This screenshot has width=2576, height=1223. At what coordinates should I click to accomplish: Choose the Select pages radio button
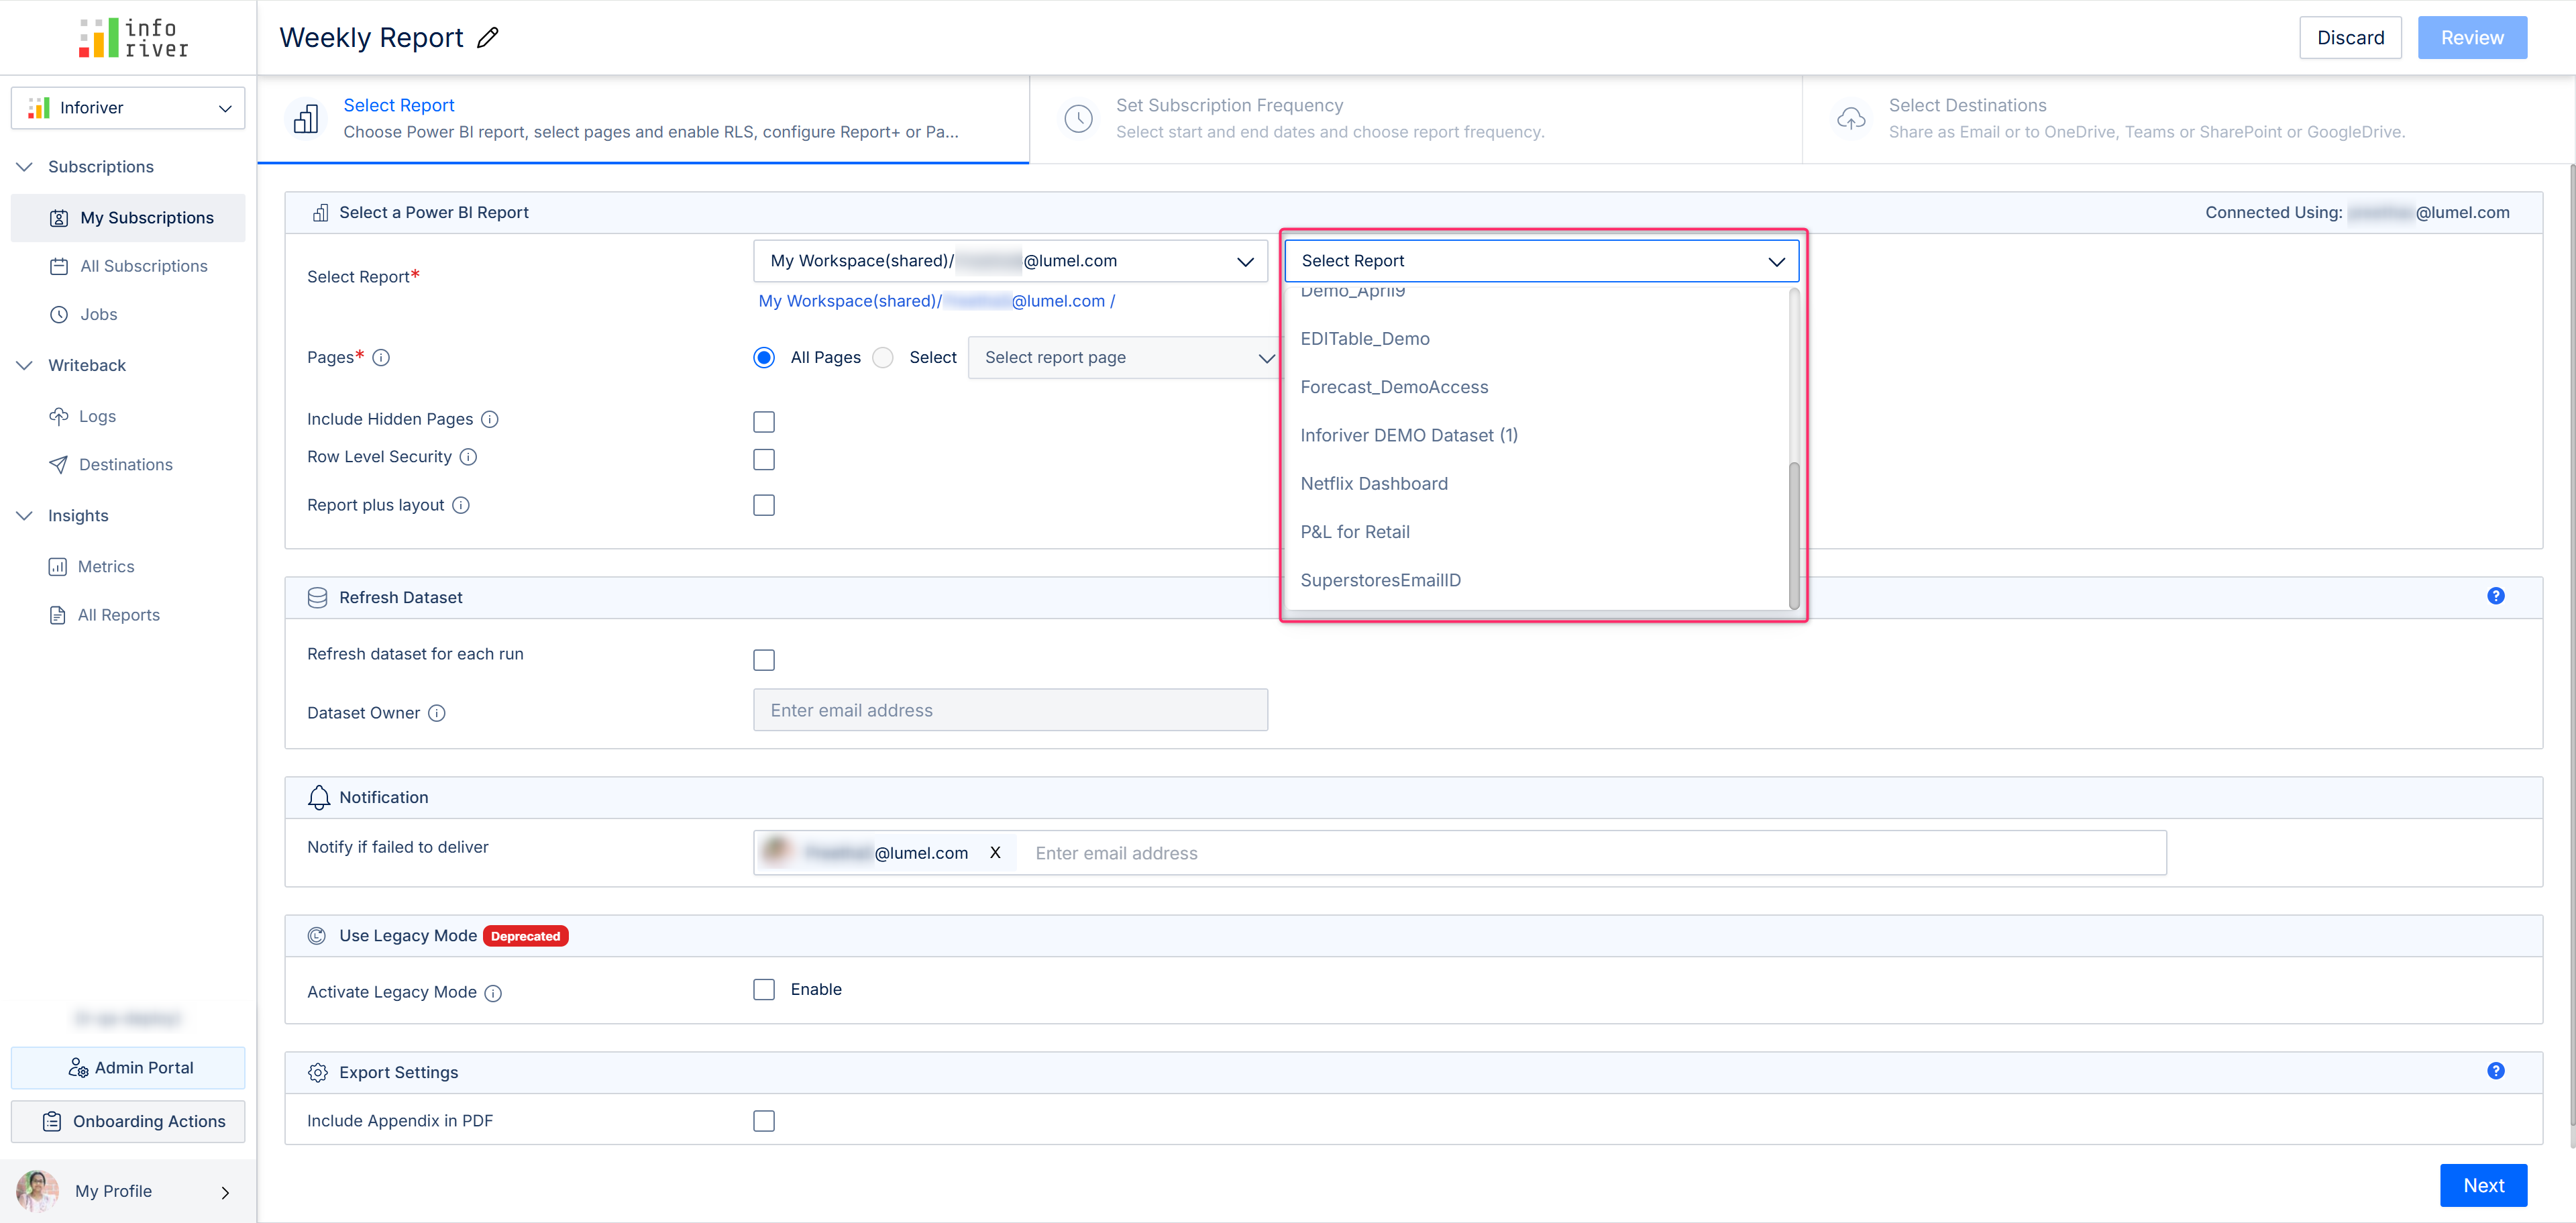(883, 358)
